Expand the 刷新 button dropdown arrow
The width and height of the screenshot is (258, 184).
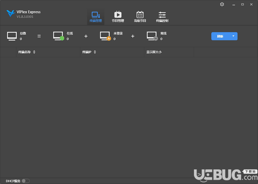point(233,36)
